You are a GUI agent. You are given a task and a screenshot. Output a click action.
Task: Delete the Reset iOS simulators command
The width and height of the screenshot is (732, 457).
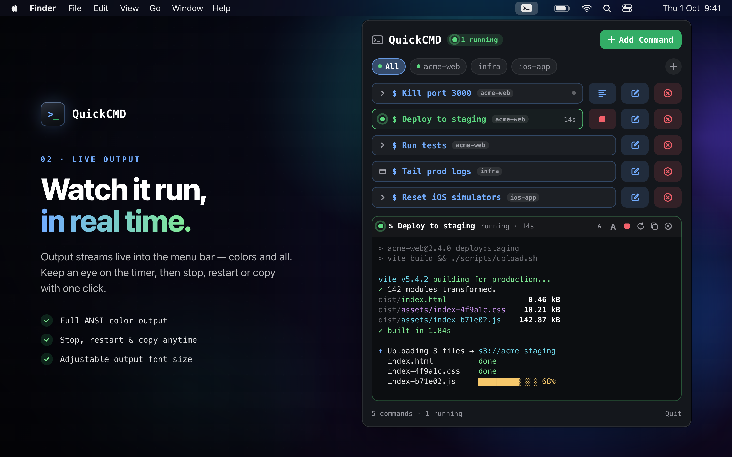click(668, 197)
